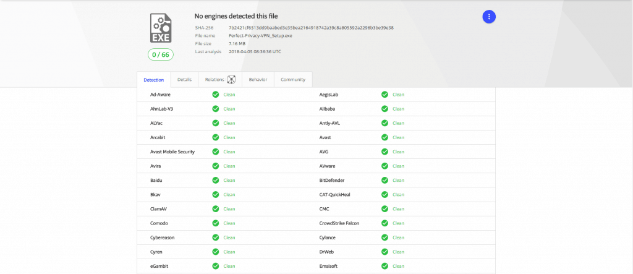This screenshot has width=633, height=274.
Task: Click the Avast Mobile Security engine name
Action: (172, 152)
